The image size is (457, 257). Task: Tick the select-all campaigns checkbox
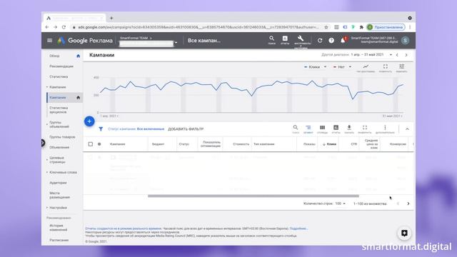point(91,144)
